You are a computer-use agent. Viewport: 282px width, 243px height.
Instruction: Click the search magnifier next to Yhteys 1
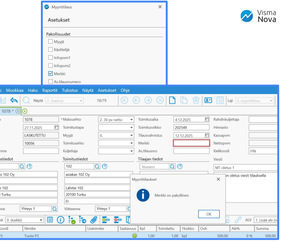pos(55,209)
